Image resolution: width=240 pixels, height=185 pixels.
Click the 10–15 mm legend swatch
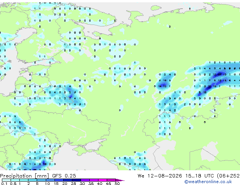pyautogui.click(x=50, y=180)
